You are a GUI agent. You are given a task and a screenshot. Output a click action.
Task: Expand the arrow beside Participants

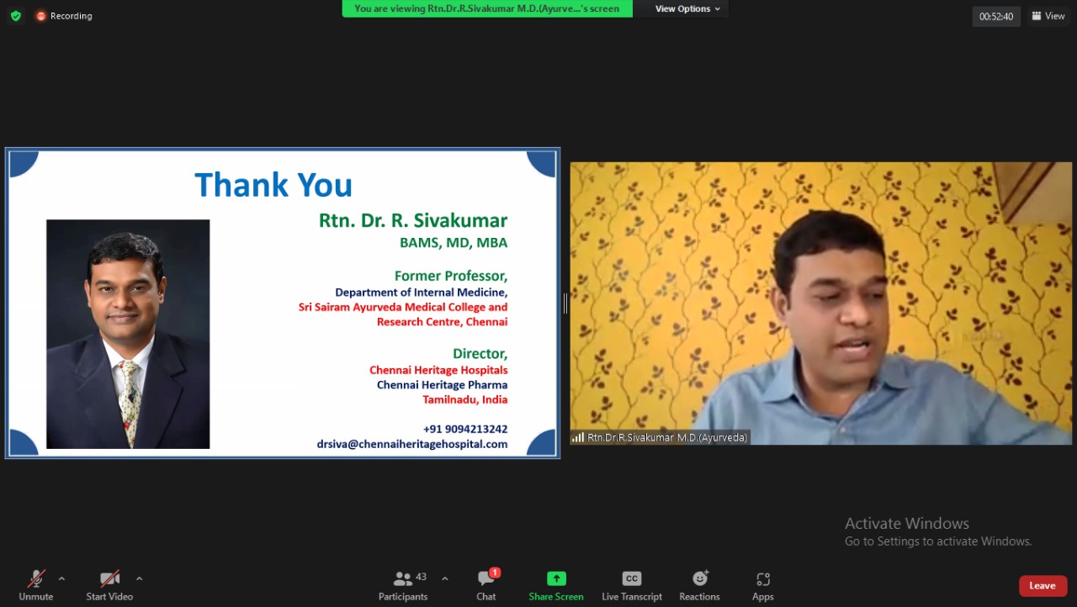[444, 578]
